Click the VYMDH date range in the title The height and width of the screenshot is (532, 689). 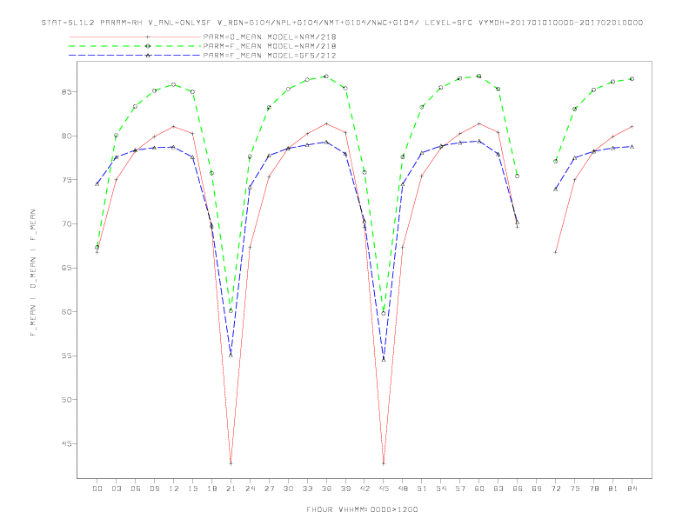(561, 23)
